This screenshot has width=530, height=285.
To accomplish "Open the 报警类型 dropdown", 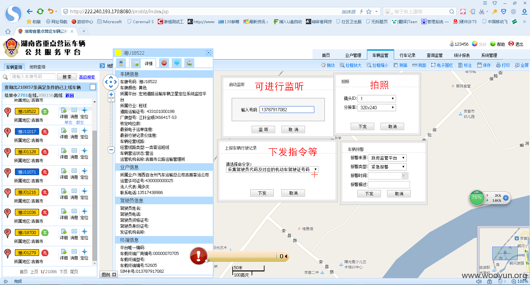I will pos(387,167).
